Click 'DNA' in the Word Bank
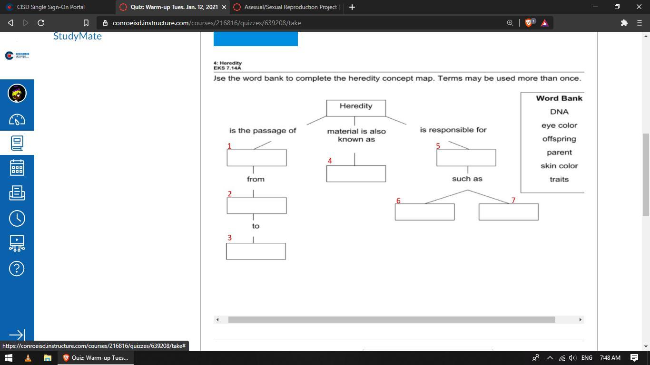650x365 pixels. point(559,112)
